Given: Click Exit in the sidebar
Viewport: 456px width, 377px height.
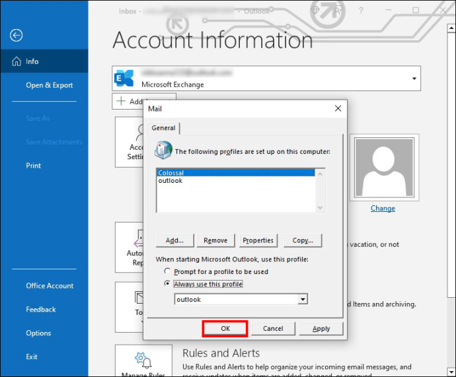Looking at the screenshot, I should (32, 357).
